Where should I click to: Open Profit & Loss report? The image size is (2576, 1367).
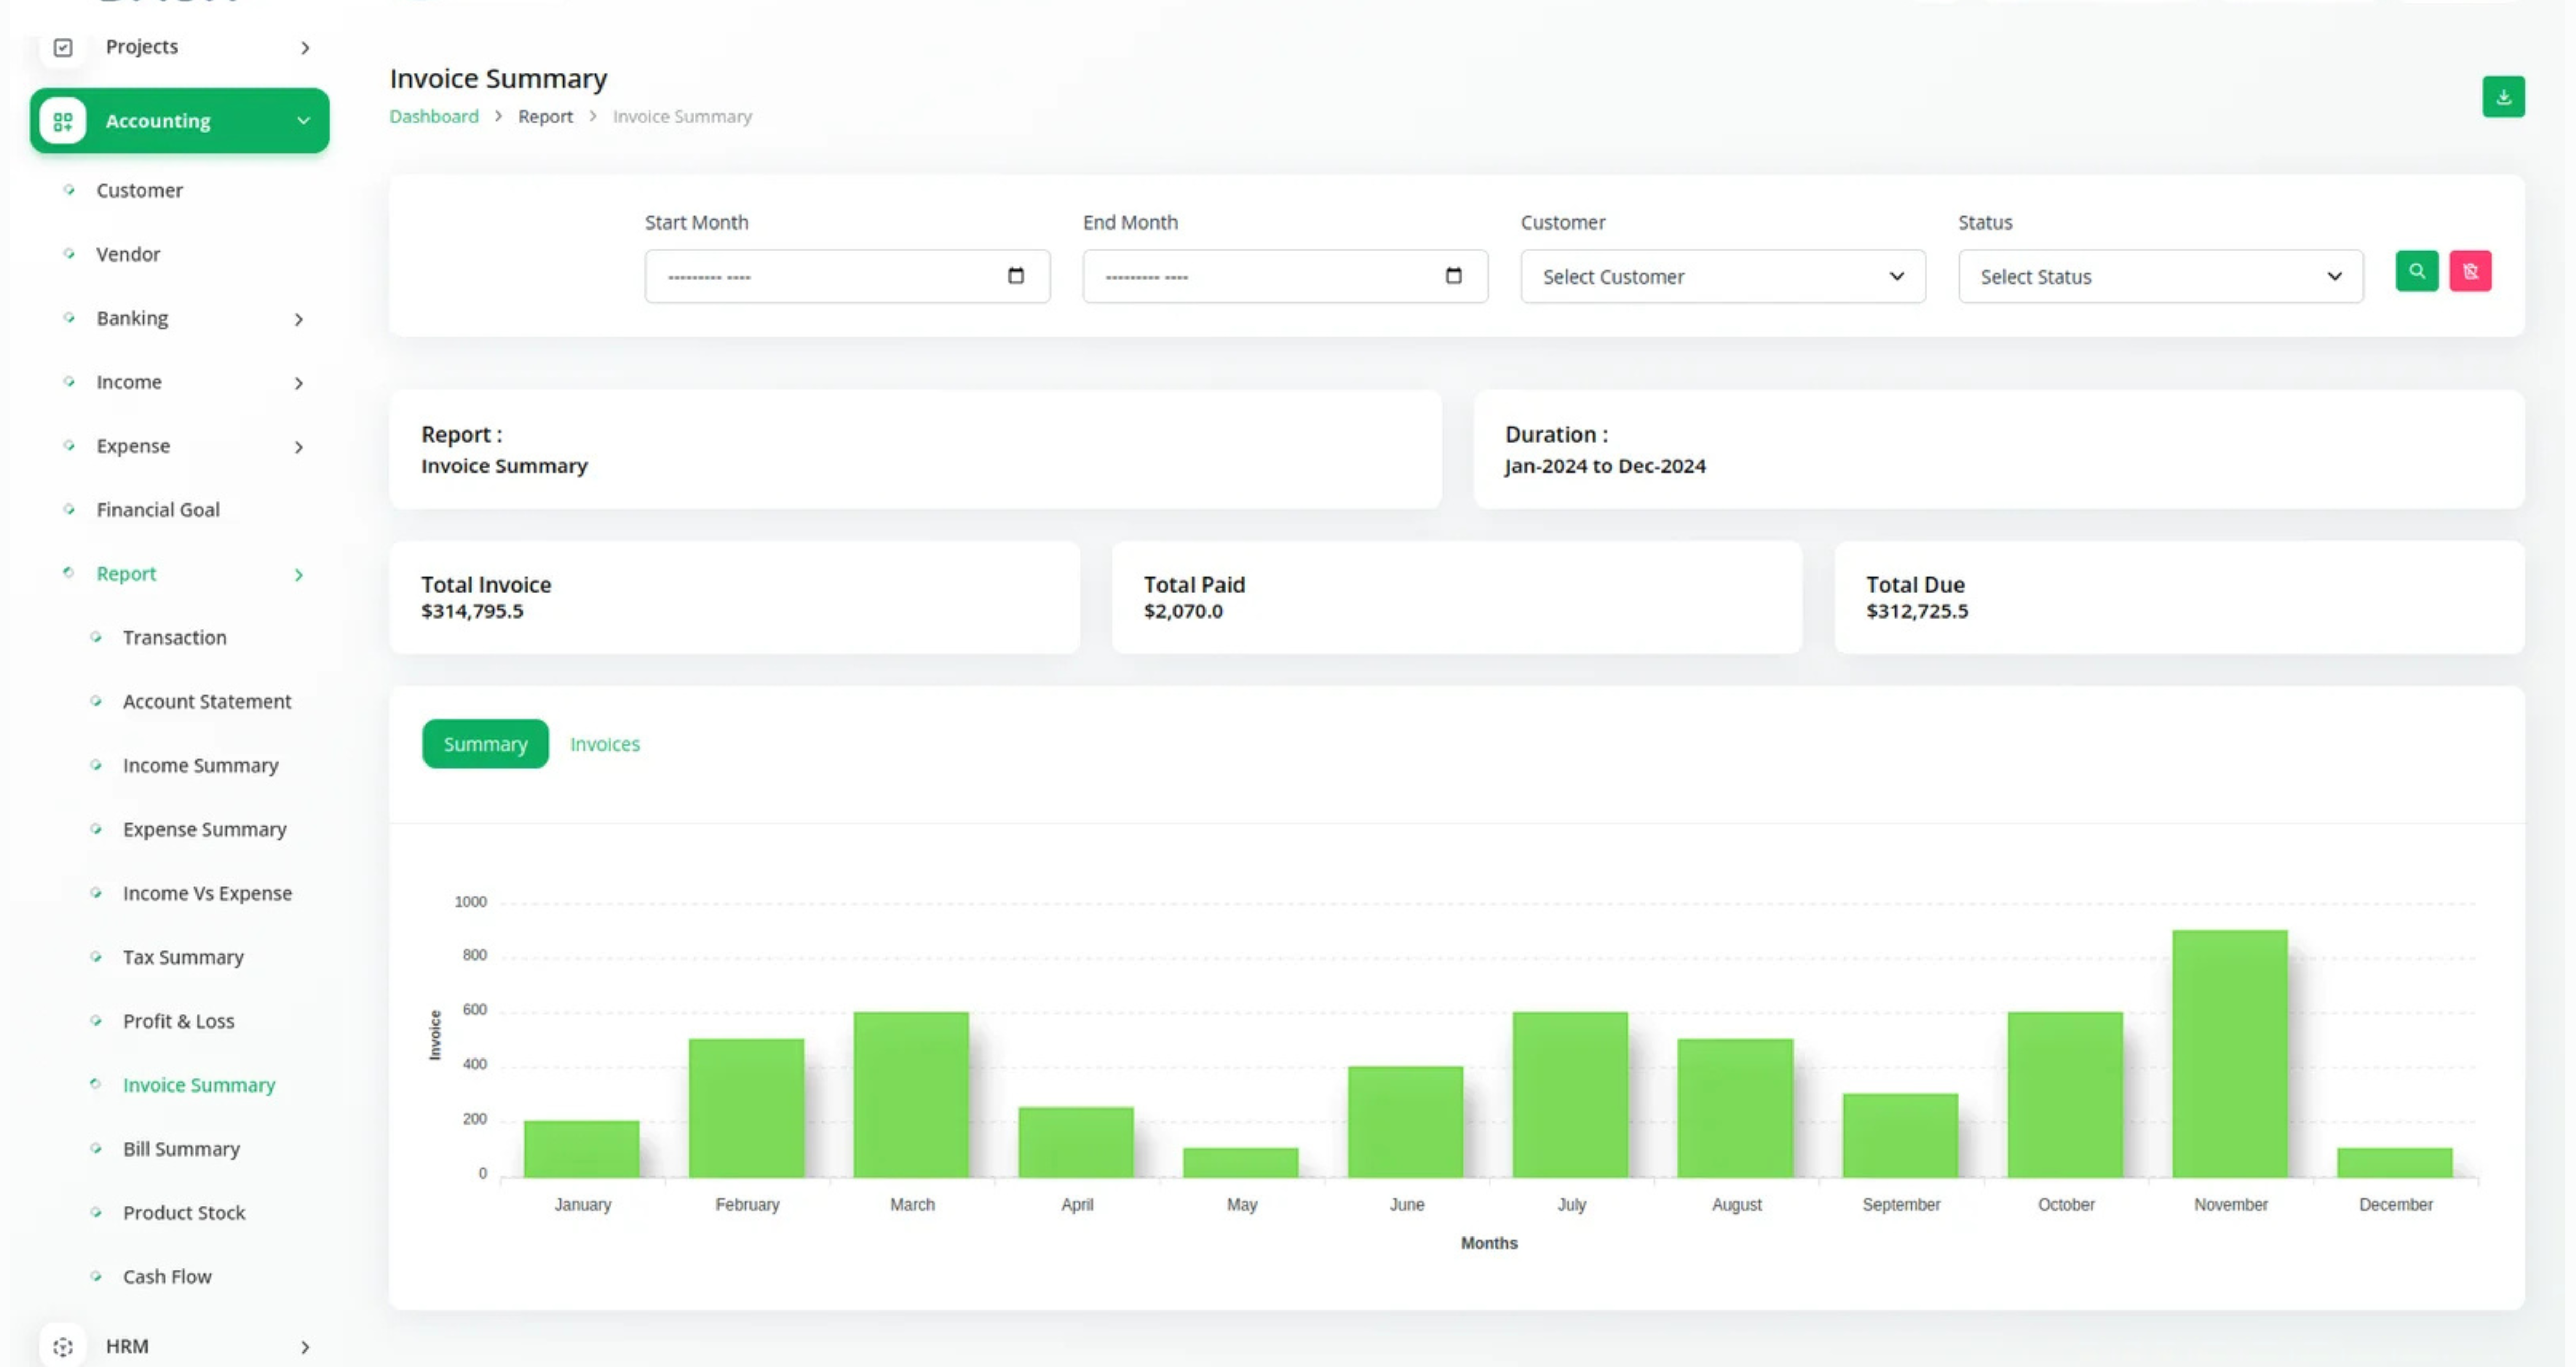pyautogui.click(x=178, y=1021)
